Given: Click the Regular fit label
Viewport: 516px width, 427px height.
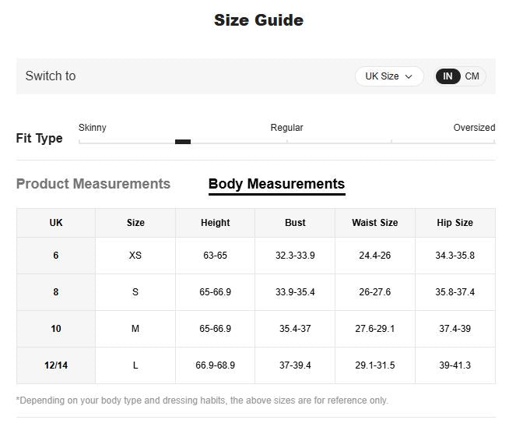Looking at the screenshot, I should (x=286, y=128).
